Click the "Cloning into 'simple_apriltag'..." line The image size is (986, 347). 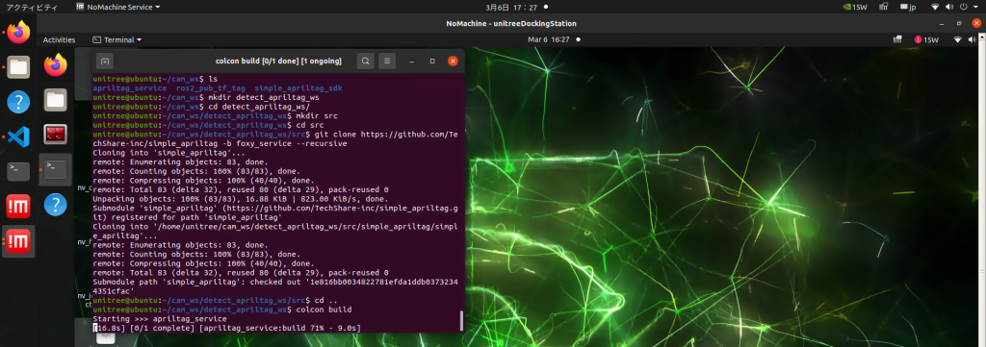point(169,152)
